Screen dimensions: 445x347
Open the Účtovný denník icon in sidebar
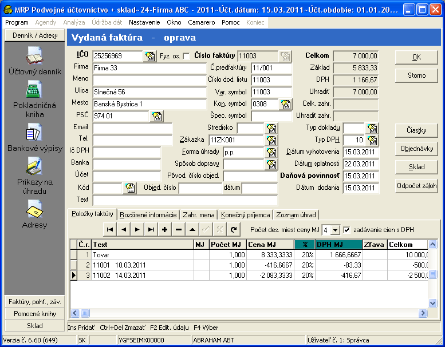34,55
